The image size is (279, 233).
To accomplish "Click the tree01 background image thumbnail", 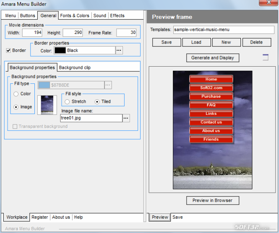I will pos(47,105).
